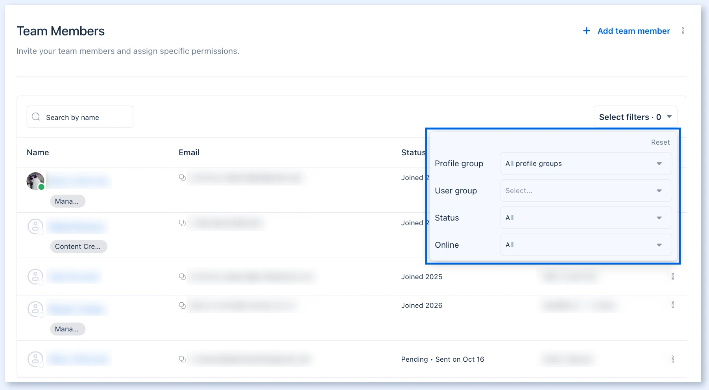Screen dimensions: 709x390
Task: Click placeholder avatar in Joined 2025 row
Action: point(35,277)
